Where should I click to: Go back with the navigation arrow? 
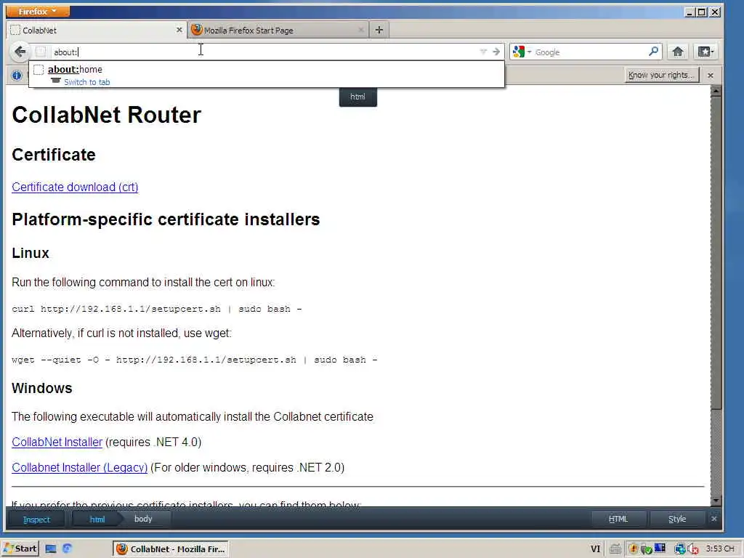20,52
